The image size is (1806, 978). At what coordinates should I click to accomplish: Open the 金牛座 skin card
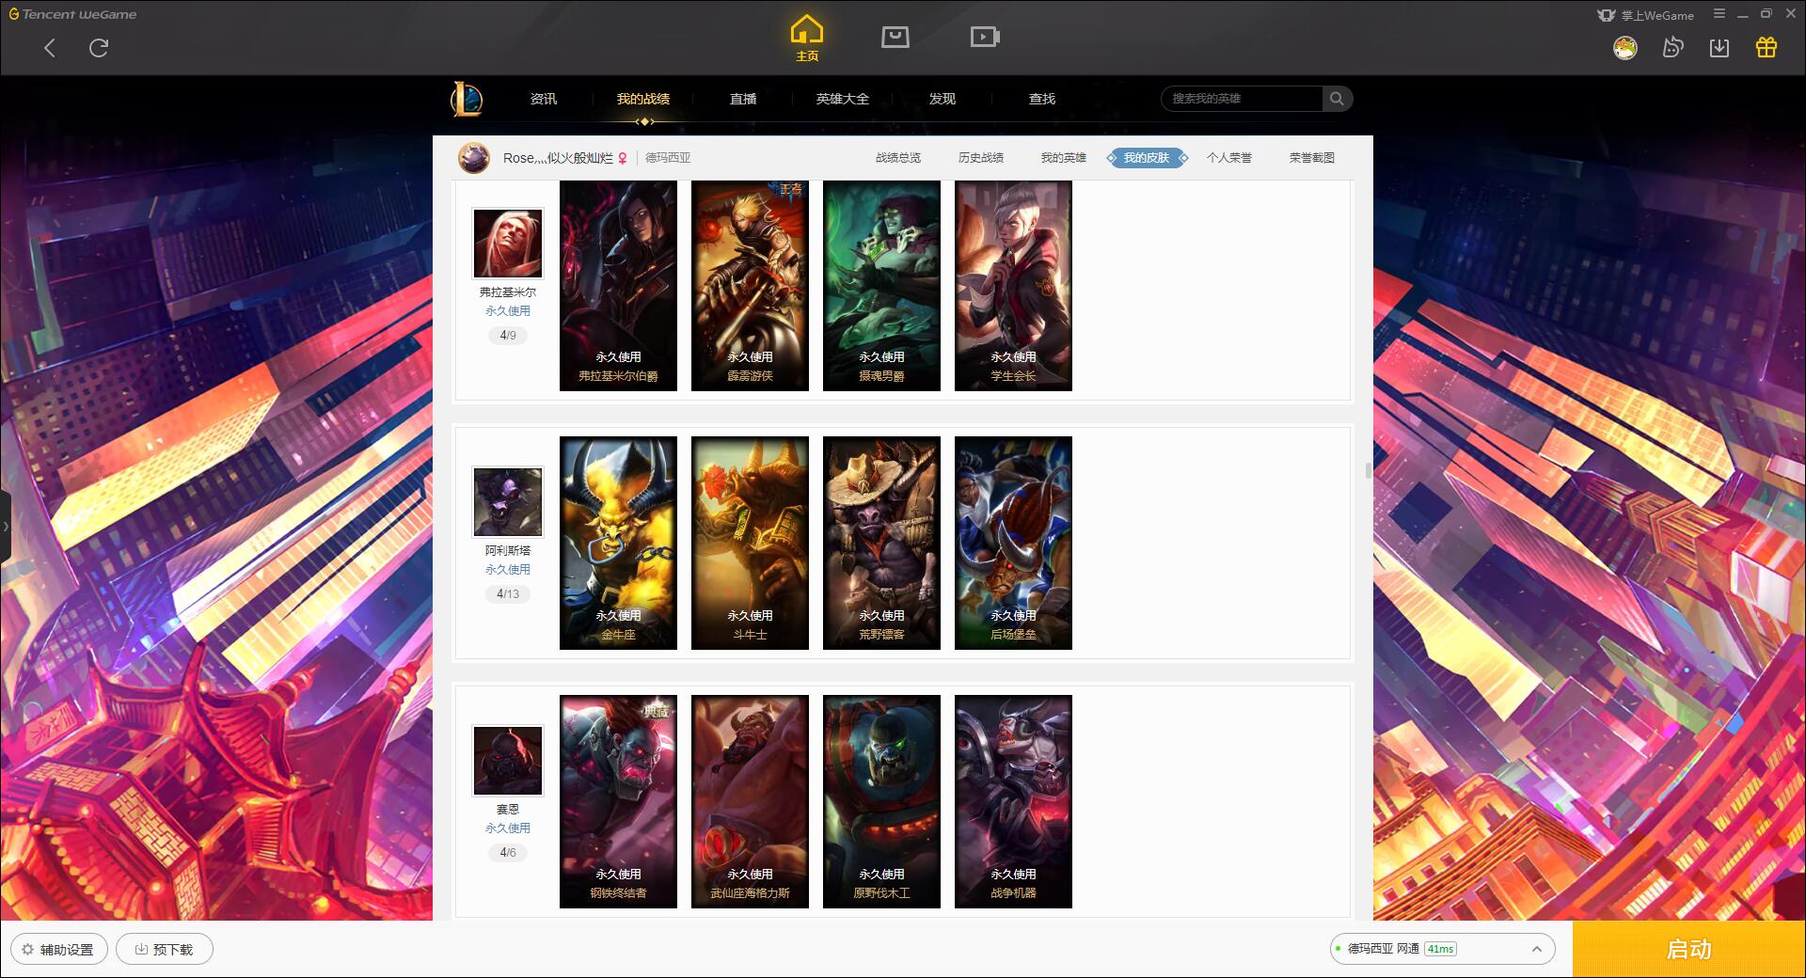[618, 543]
